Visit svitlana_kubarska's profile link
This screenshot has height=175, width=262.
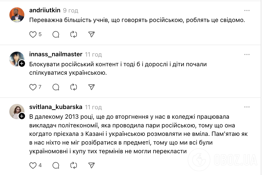point(55,107)
